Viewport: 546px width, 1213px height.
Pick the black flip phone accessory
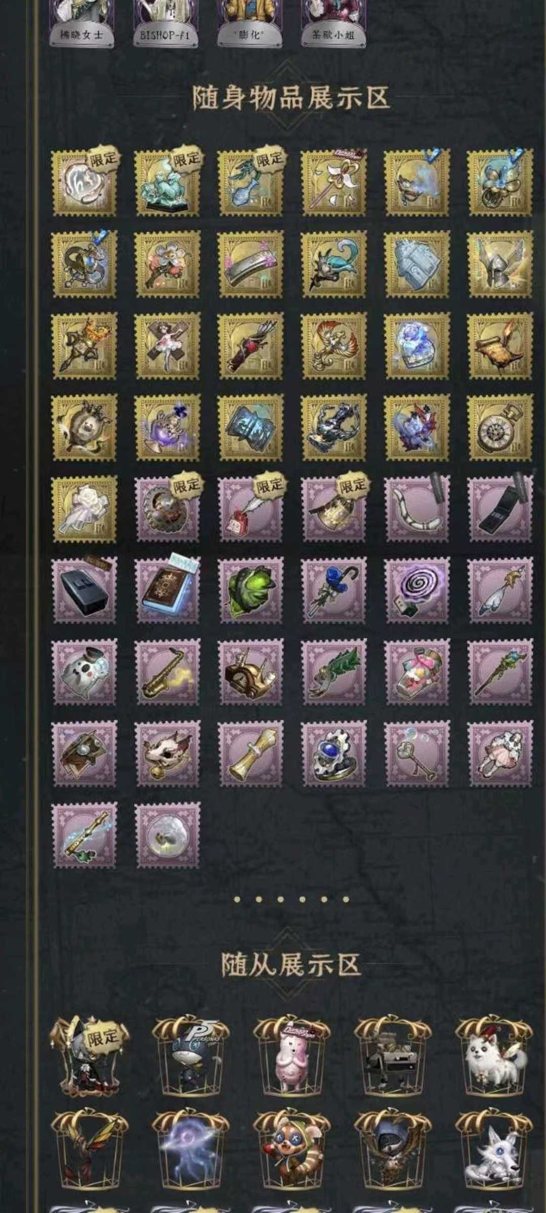pos(500,508)
